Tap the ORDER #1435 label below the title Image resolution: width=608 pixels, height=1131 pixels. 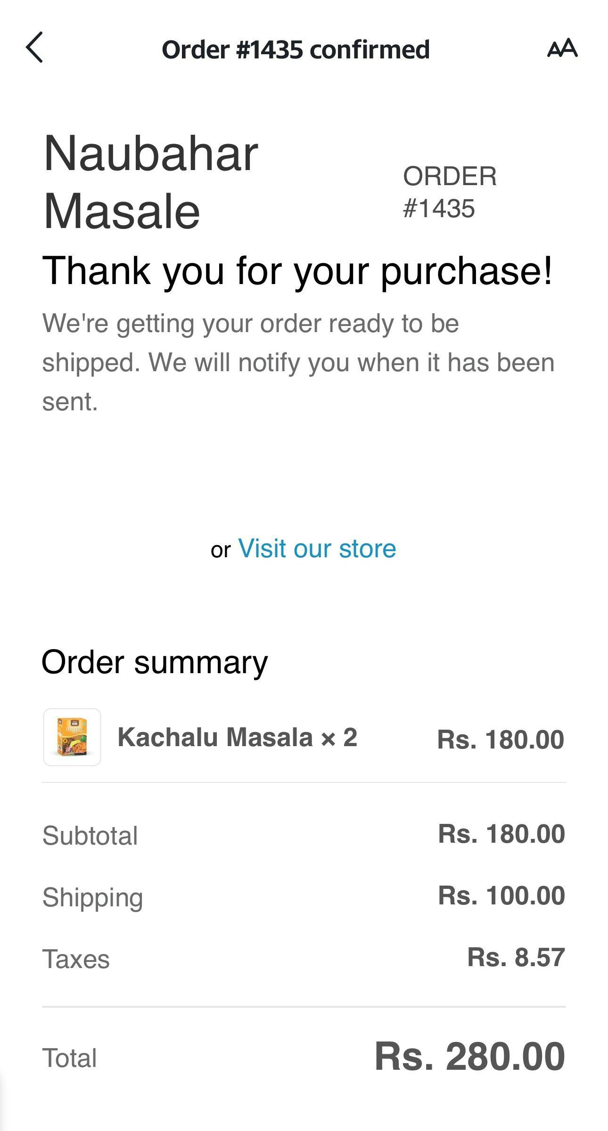[x=450, y=192]
